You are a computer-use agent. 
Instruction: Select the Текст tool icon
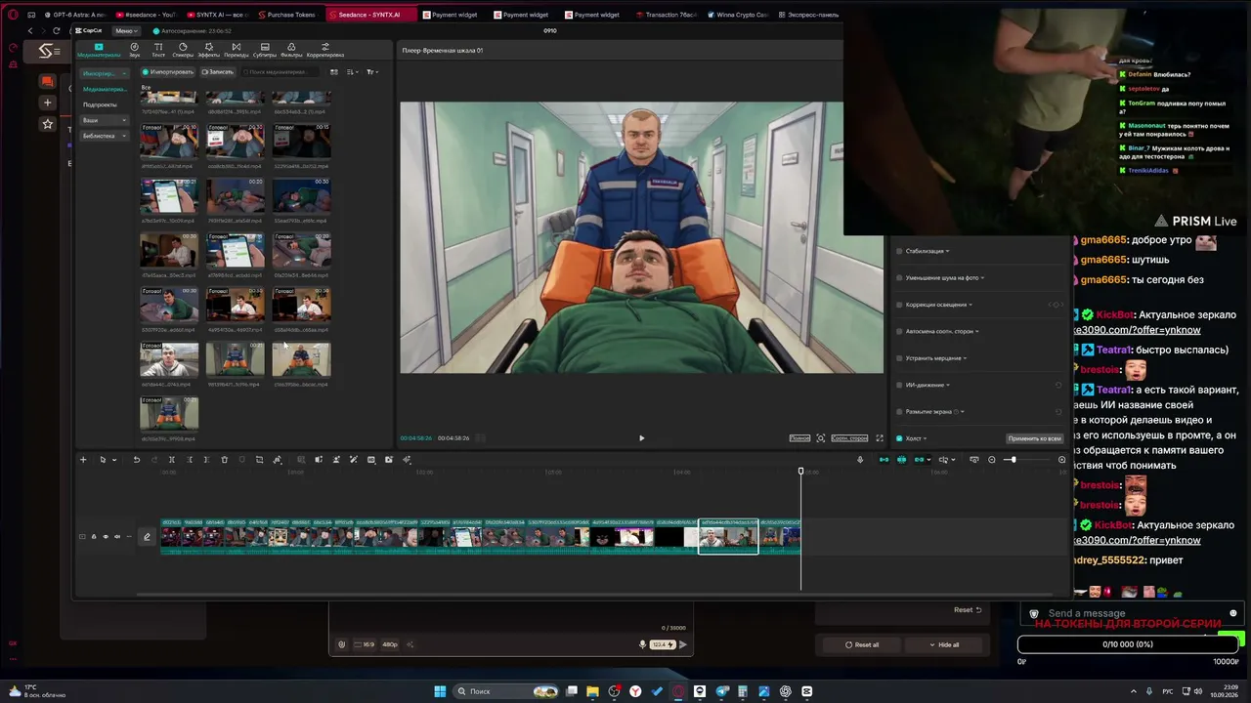point(158,50)
